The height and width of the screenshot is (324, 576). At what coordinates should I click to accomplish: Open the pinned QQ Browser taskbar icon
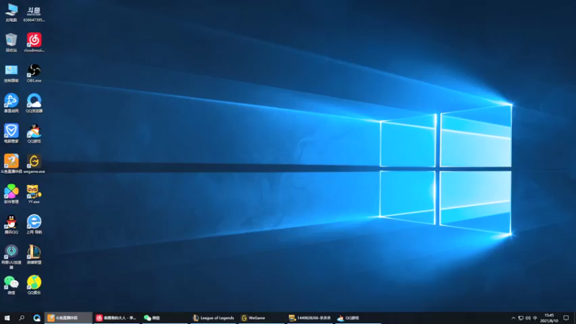pos(37,318)
